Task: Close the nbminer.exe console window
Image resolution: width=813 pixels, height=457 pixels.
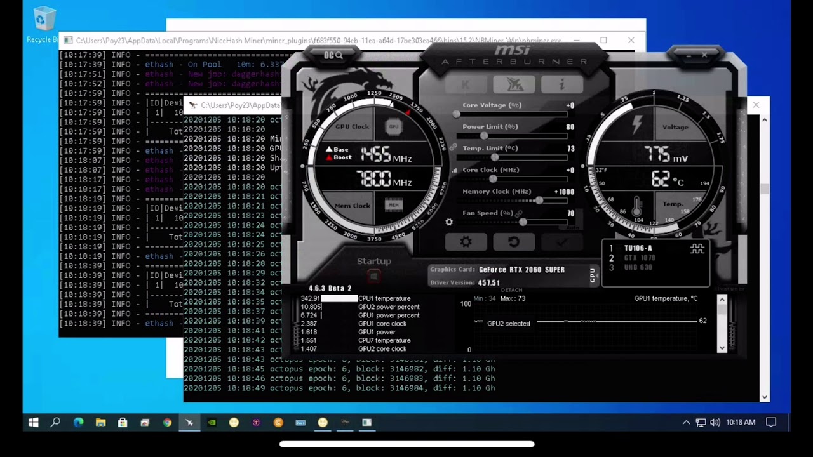Action: tap(631, 40)
